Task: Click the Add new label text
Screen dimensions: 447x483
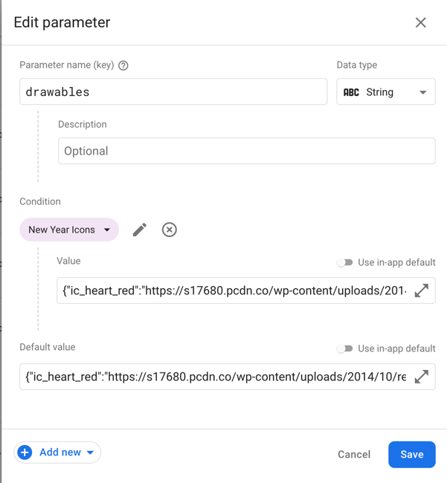Action: click(x=60, y=453)
